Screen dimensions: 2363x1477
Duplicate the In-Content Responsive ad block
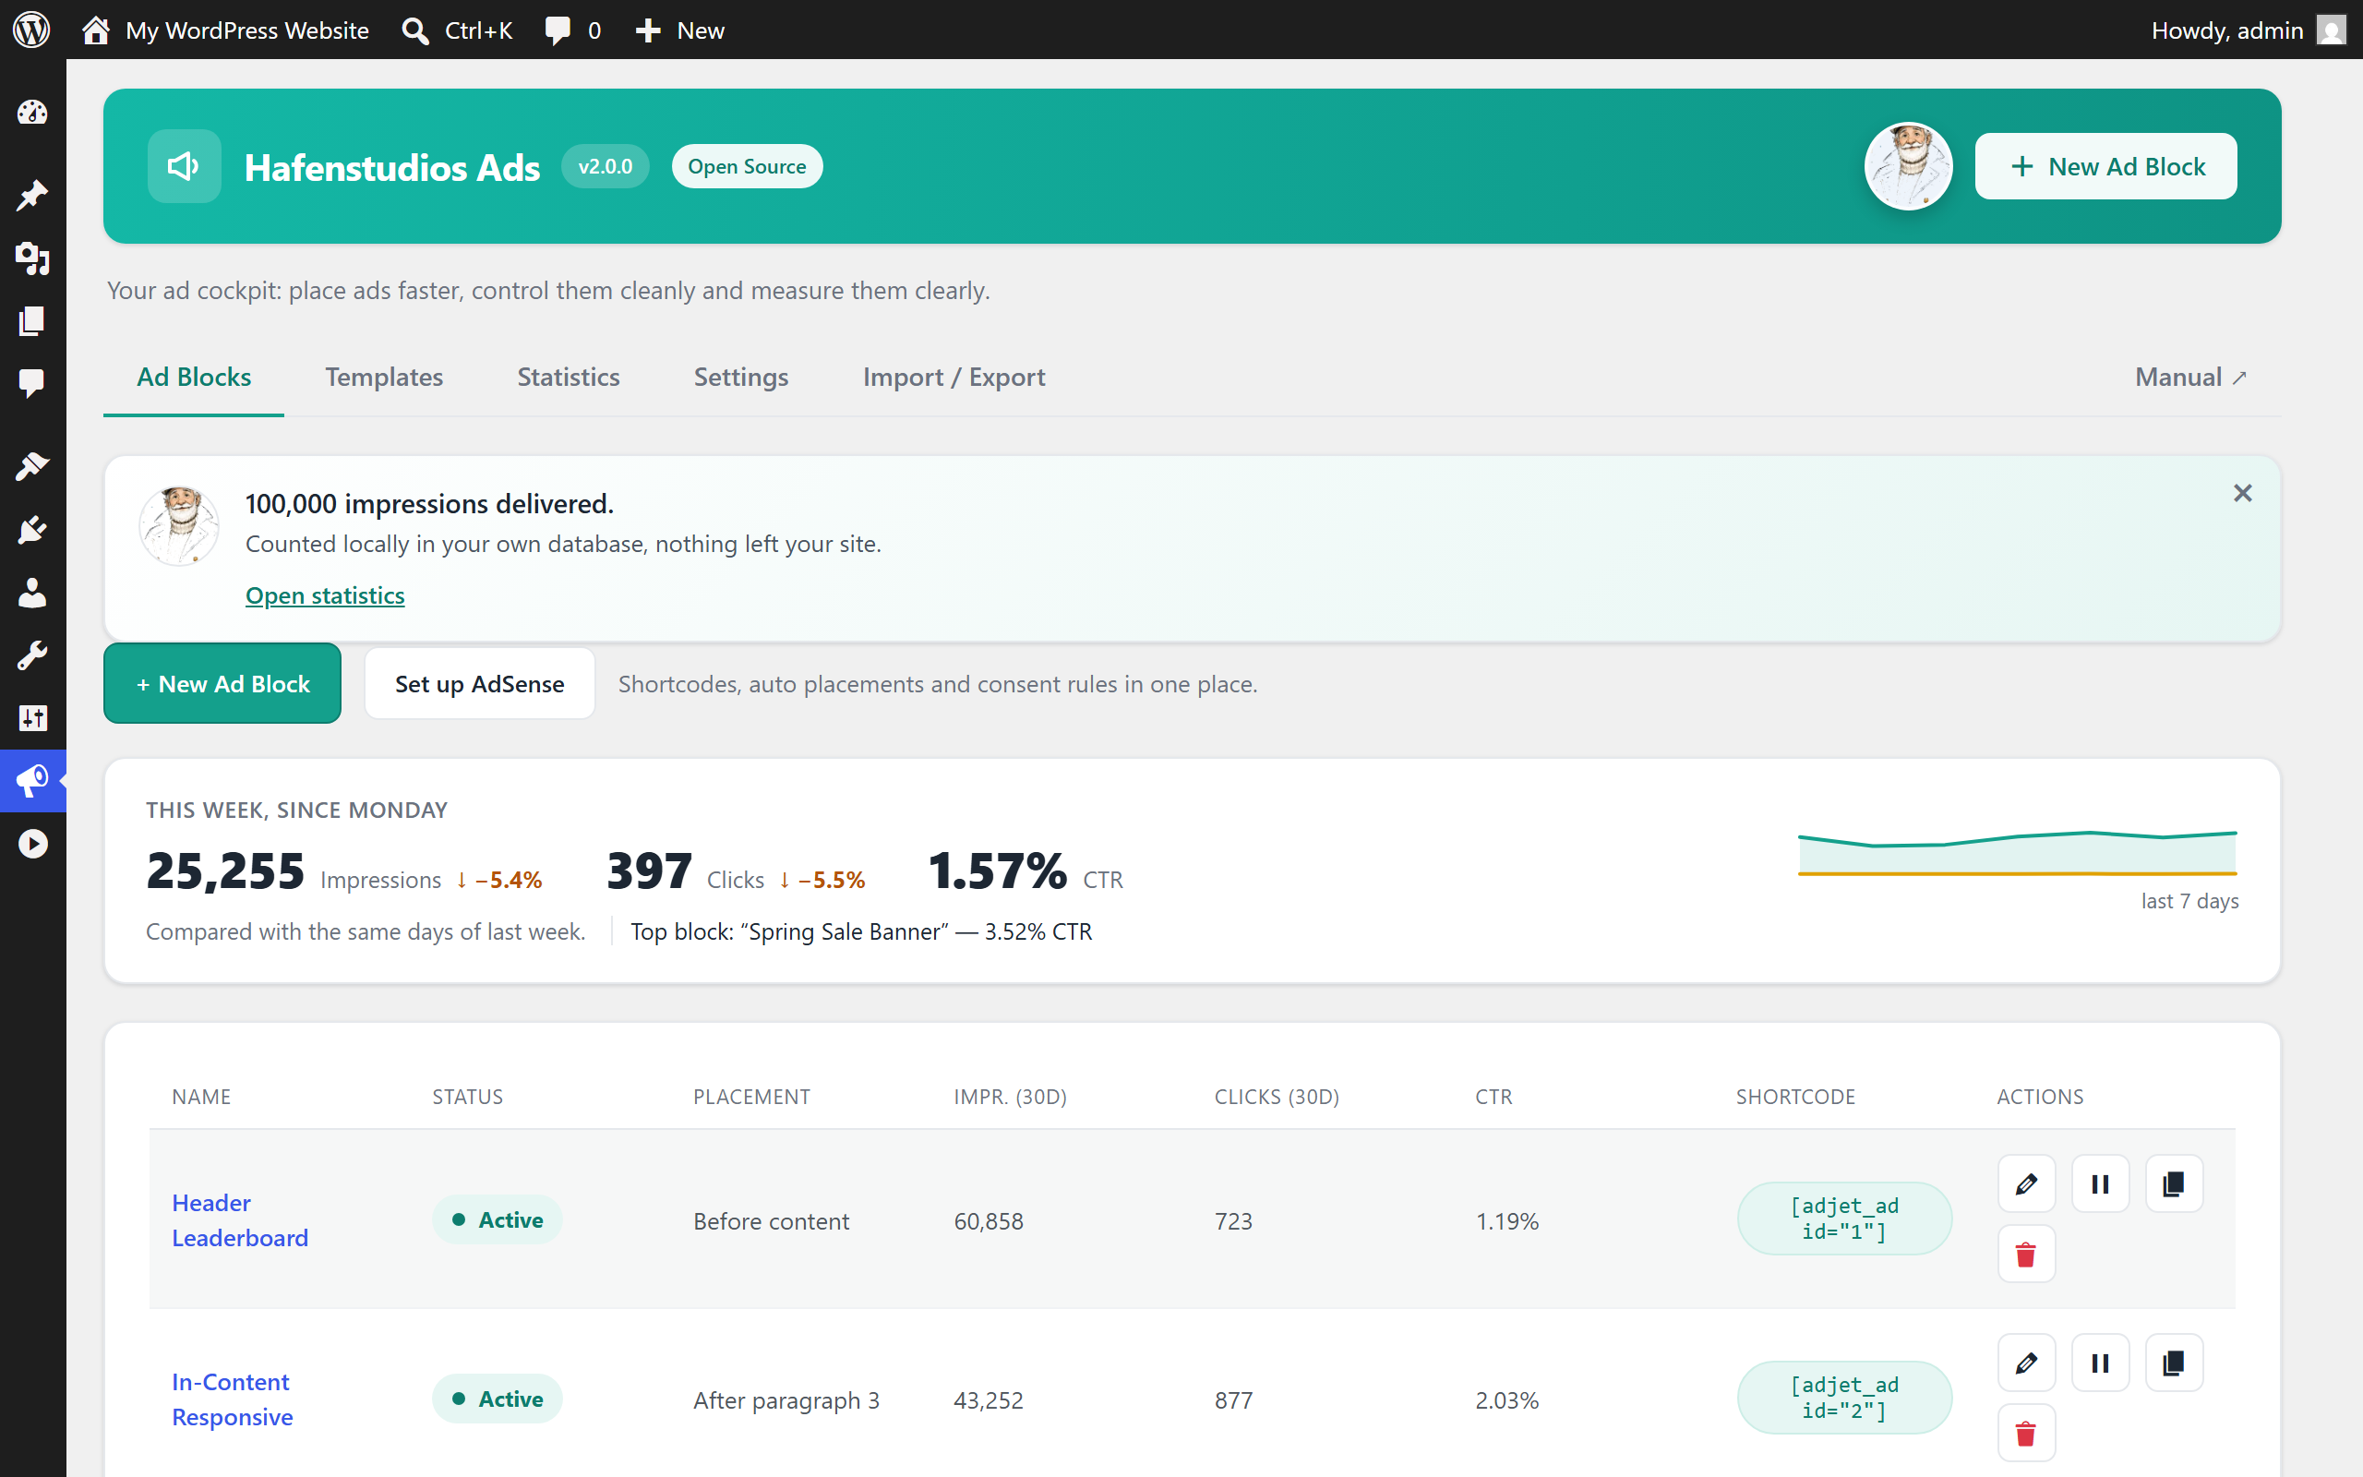(2174, 1363)
